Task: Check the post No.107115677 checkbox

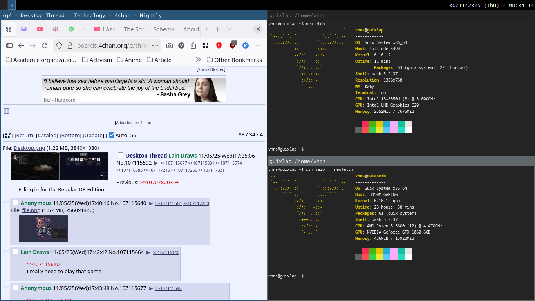Action: pyautogui.click(x=15, y=288)
